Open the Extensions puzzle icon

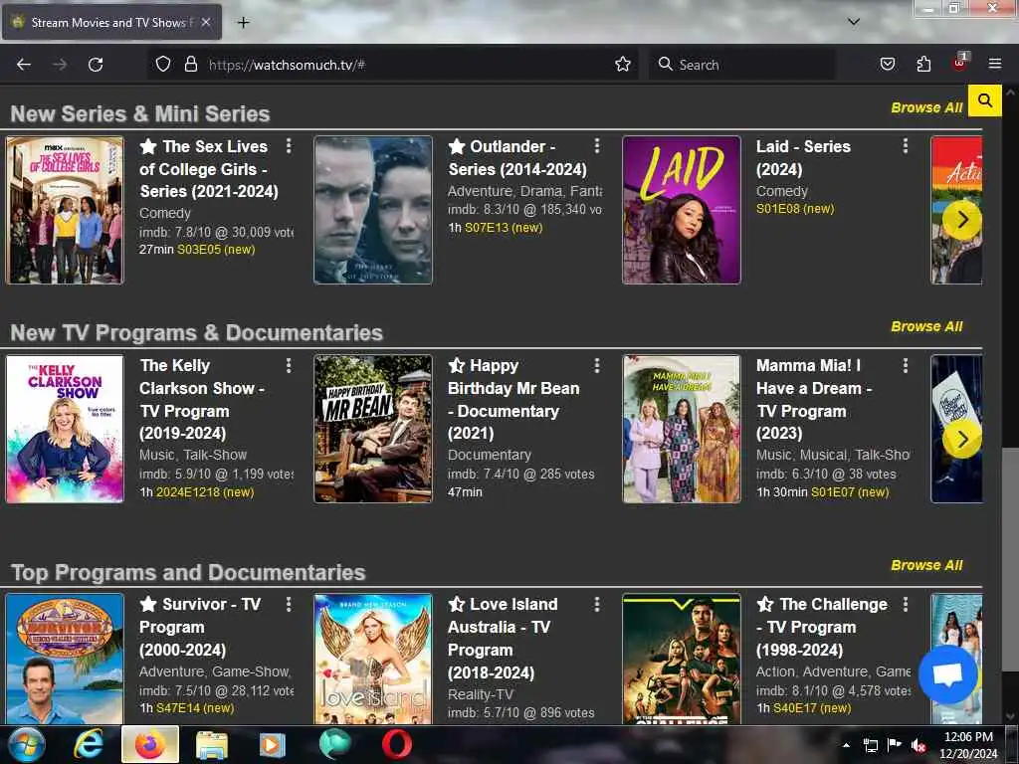pos(923,65)
